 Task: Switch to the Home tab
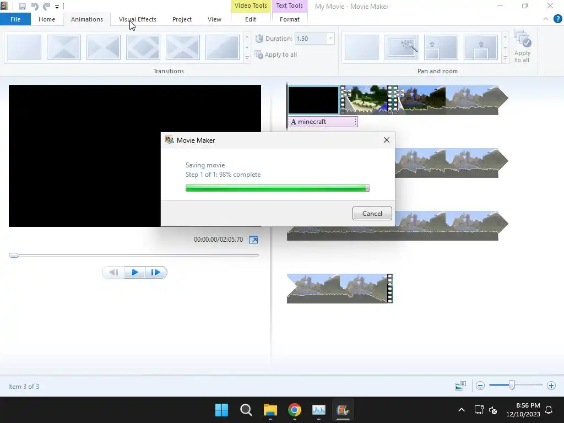tap(47, 19)
